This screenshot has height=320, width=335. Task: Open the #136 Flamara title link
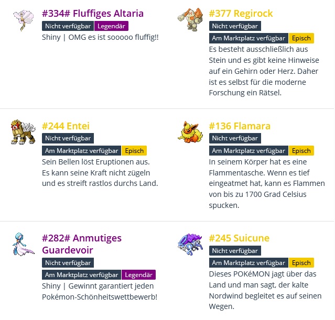pos(240,126)
